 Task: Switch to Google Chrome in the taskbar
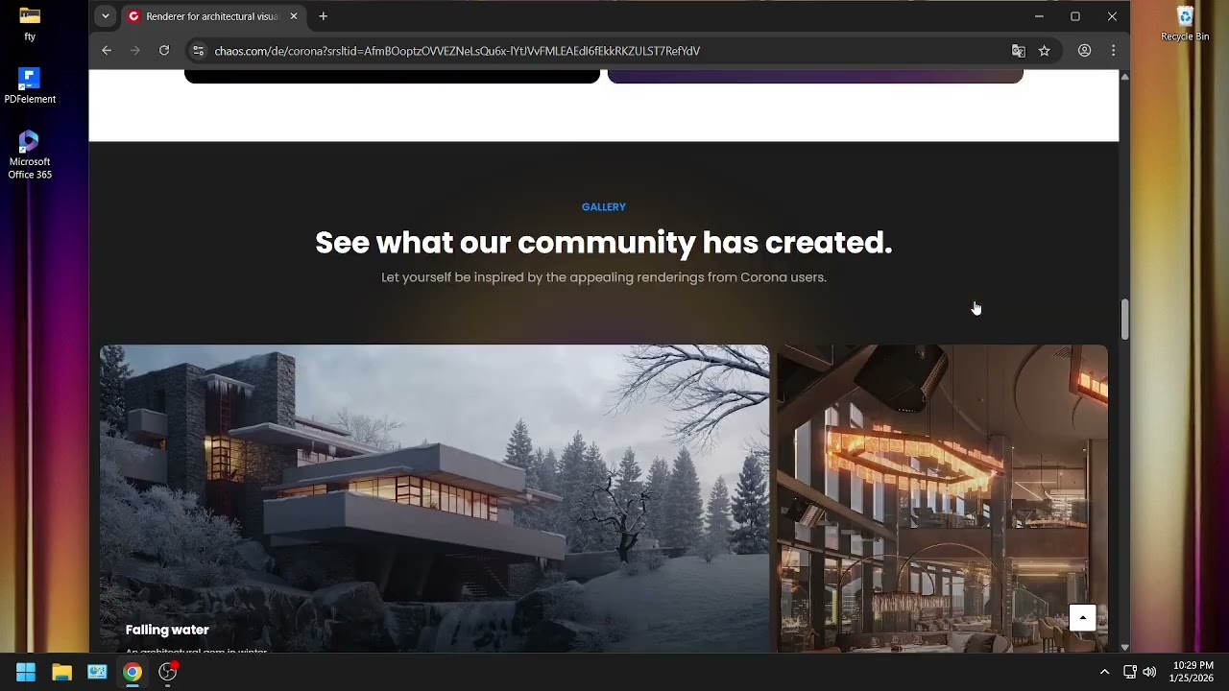click(x=133, y=672)
